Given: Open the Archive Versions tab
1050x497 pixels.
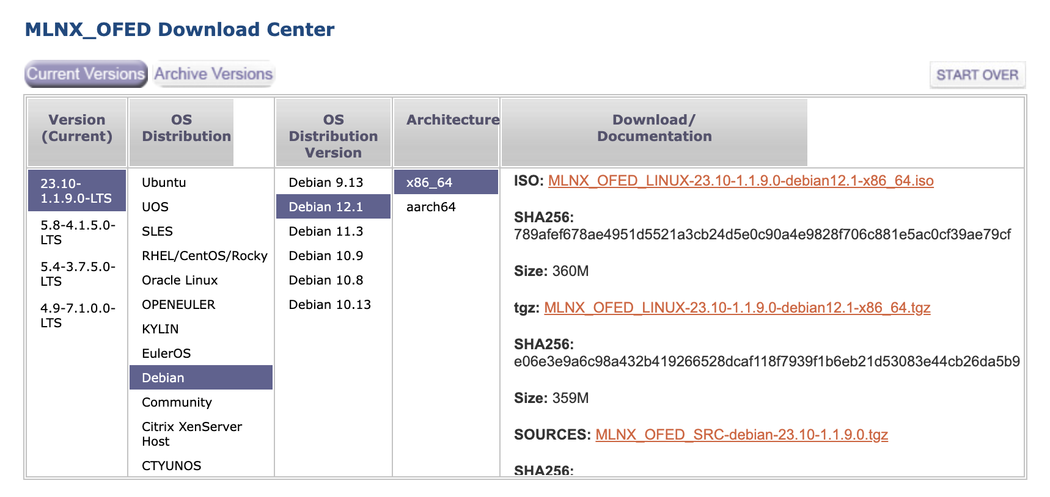Looking at the screenshot, I should [213, 74].
